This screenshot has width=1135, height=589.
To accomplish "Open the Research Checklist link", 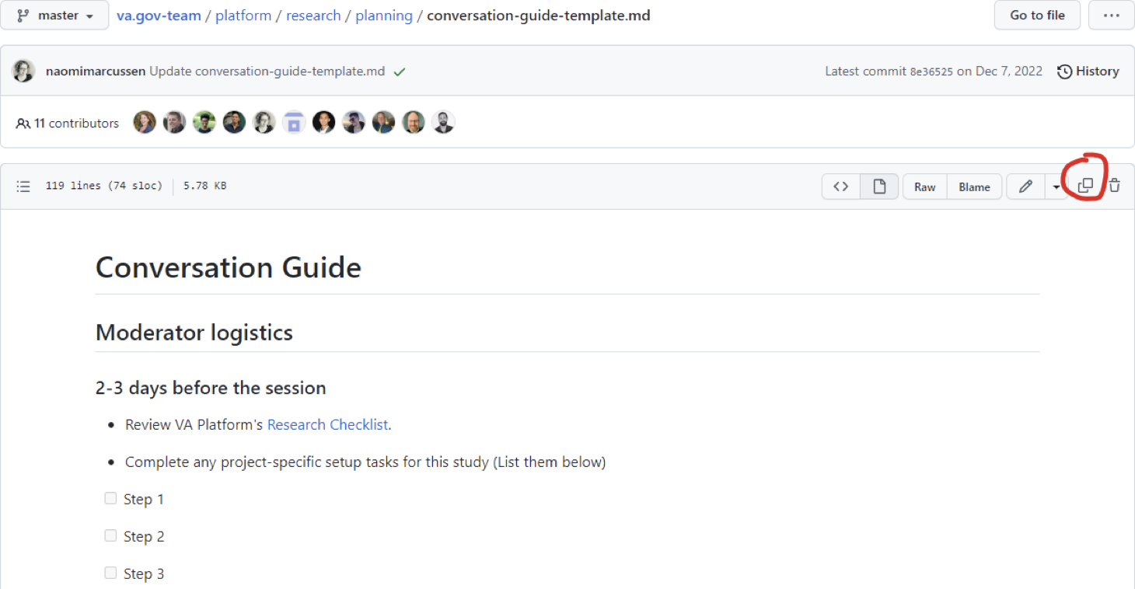I will coord(327,424).
